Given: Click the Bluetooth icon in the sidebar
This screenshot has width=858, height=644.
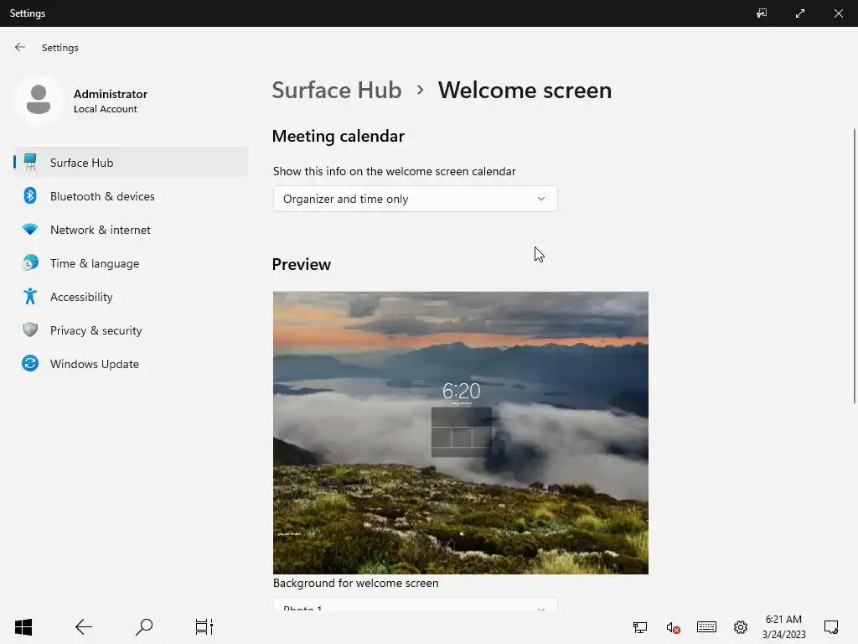Looking at the screenshot, I should click(30, 195).
